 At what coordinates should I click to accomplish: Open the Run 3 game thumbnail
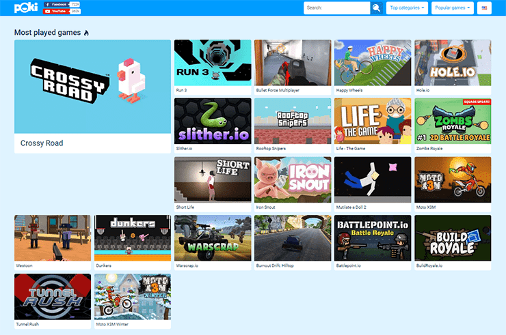(213, 63)
